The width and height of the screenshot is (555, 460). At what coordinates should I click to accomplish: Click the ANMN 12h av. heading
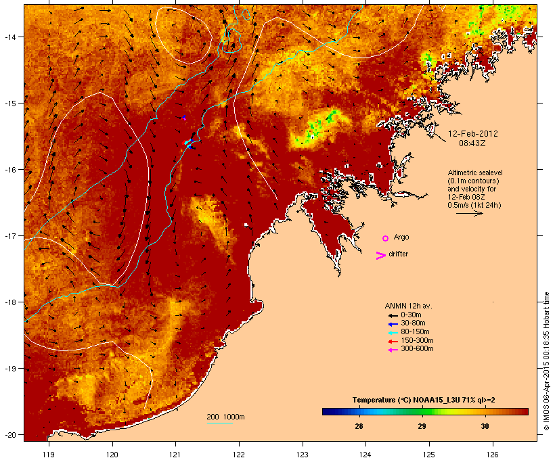click(408, 306)
